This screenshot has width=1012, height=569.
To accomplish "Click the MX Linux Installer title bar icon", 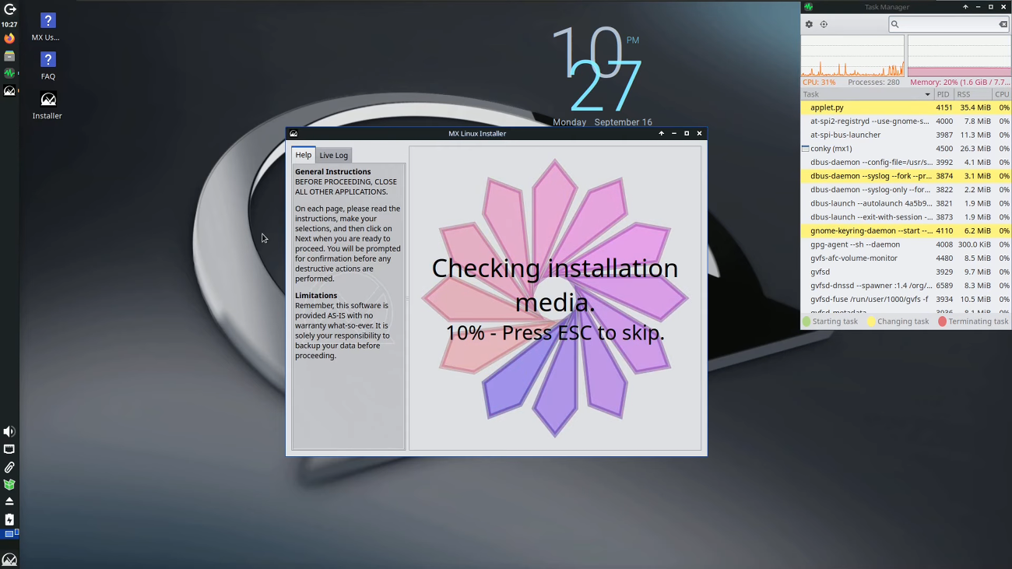I will point(293,133).
